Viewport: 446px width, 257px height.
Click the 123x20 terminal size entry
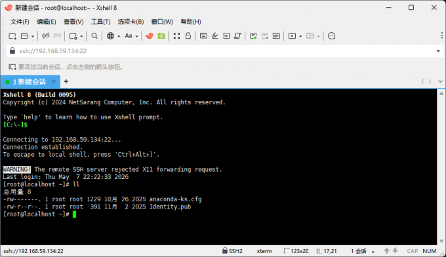click(296, 250)
